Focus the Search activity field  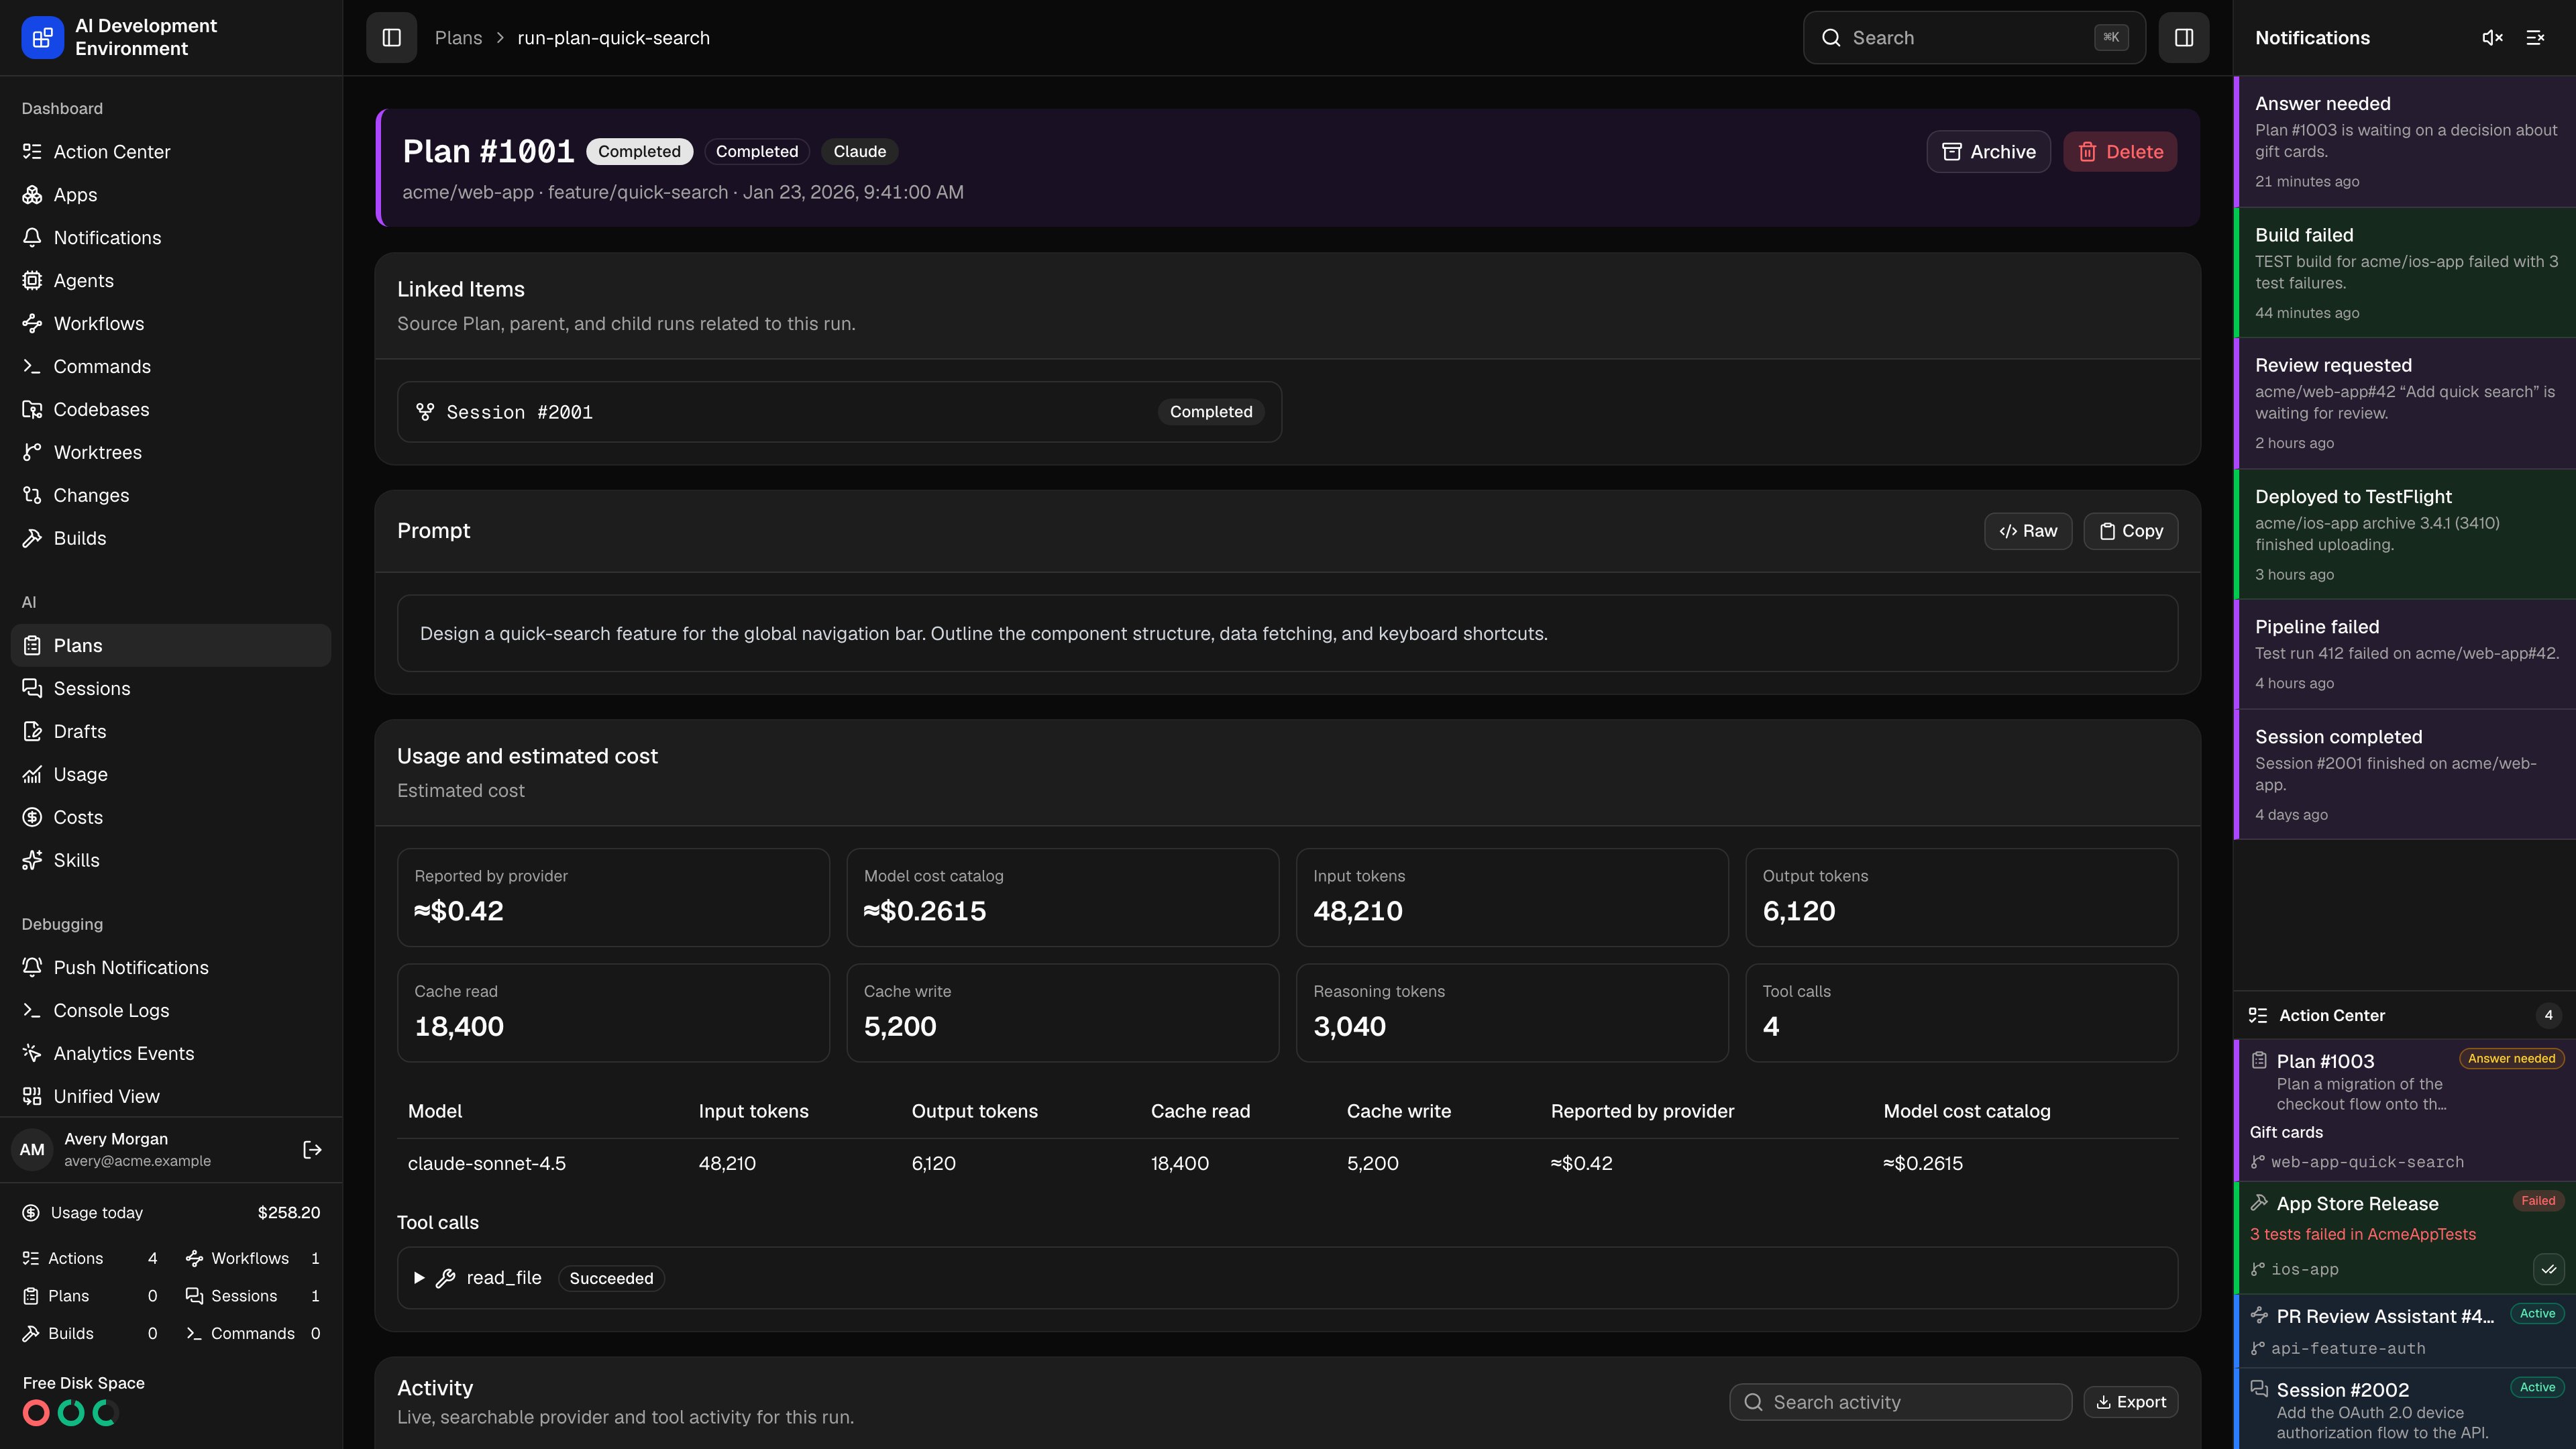1900,1402
